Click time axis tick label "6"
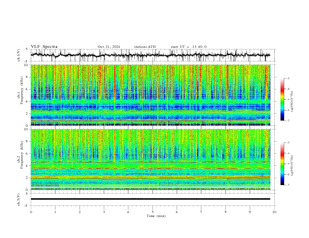Image resolution: width=309 pixels, height=238 pixels. [x=177, y=212]
